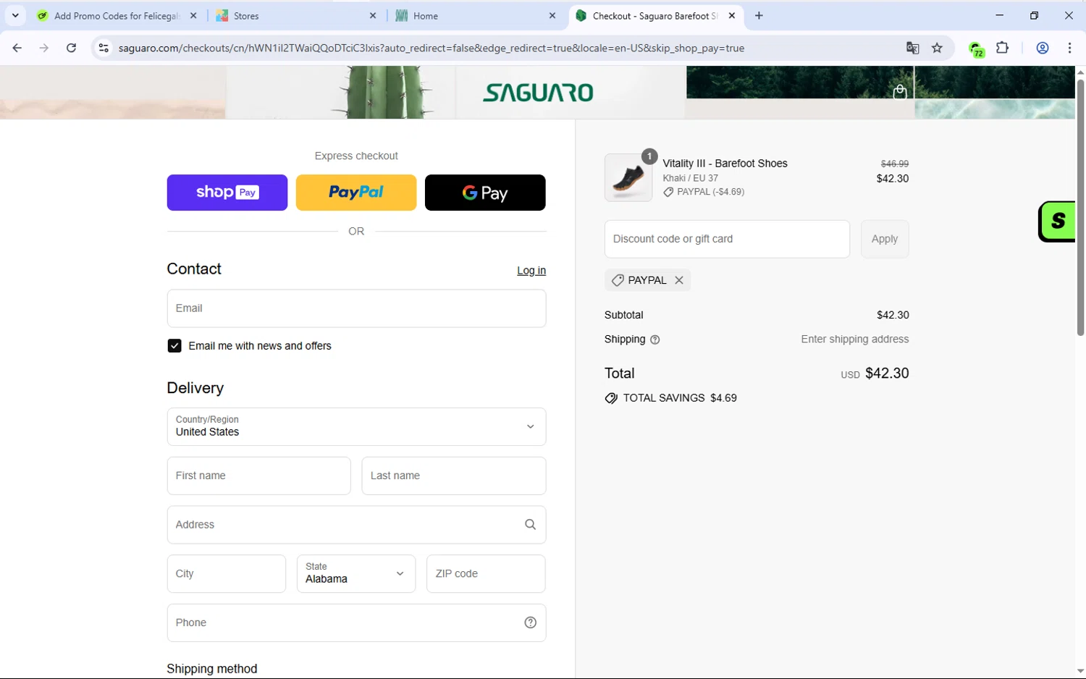
Task: Click the Enter shipping address text
Action: [855, 339]
